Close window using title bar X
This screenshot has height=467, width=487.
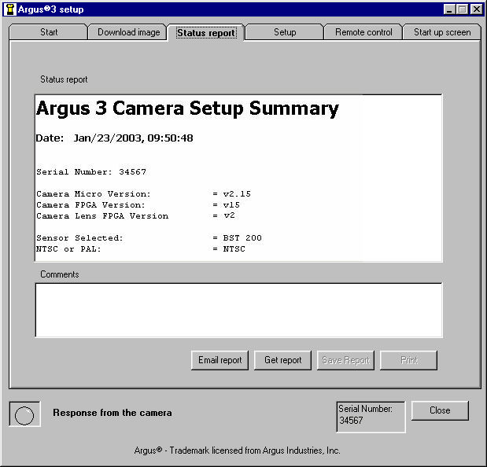coord(477,9)
